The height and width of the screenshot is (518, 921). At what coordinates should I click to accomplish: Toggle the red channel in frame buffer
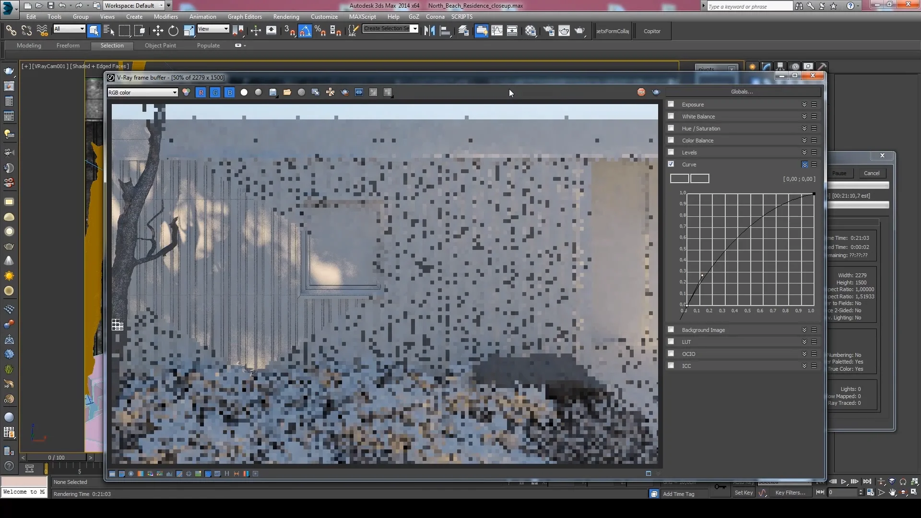tap(201, 92)
